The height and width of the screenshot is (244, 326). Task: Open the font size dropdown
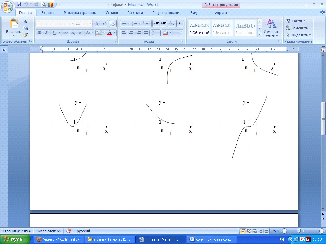(90, 24)
